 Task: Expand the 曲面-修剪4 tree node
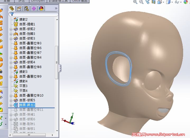point(11,63)
